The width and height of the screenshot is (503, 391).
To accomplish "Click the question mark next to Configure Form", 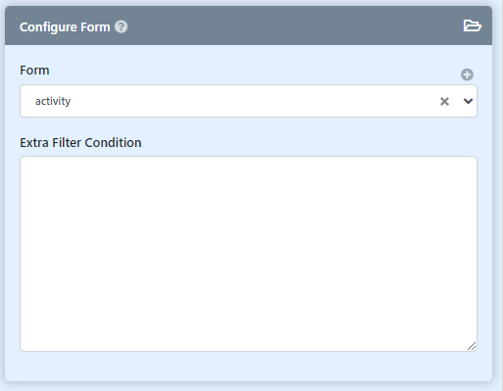I will (x=121, y=26).
